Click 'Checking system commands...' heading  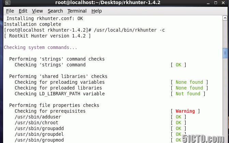pos(41,48)
